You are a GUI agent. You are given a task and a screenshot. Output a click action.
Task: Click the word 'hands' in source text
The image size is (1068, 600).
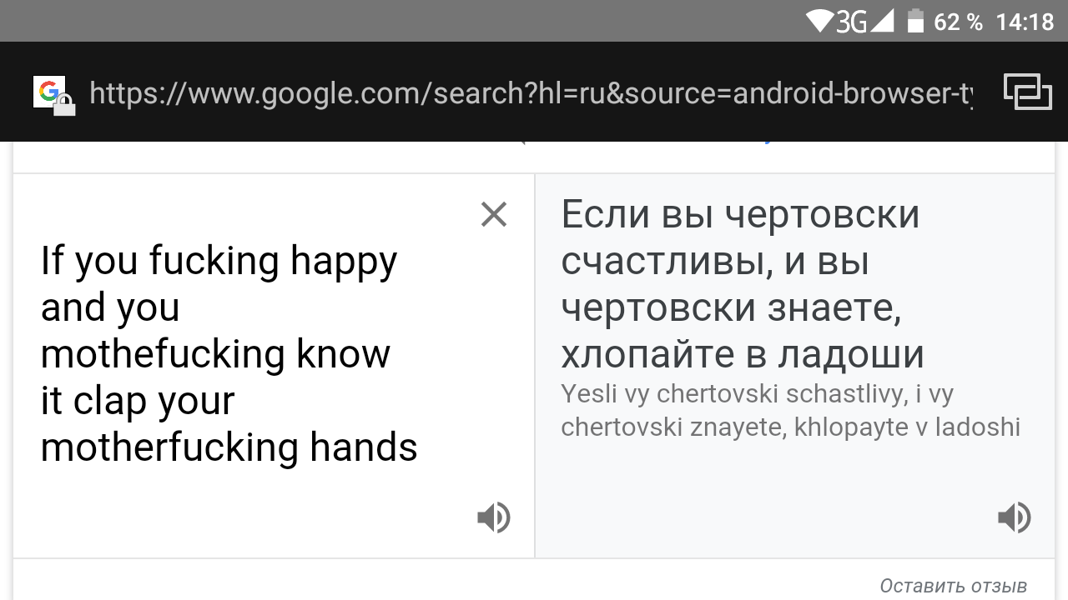coord(364,447)
